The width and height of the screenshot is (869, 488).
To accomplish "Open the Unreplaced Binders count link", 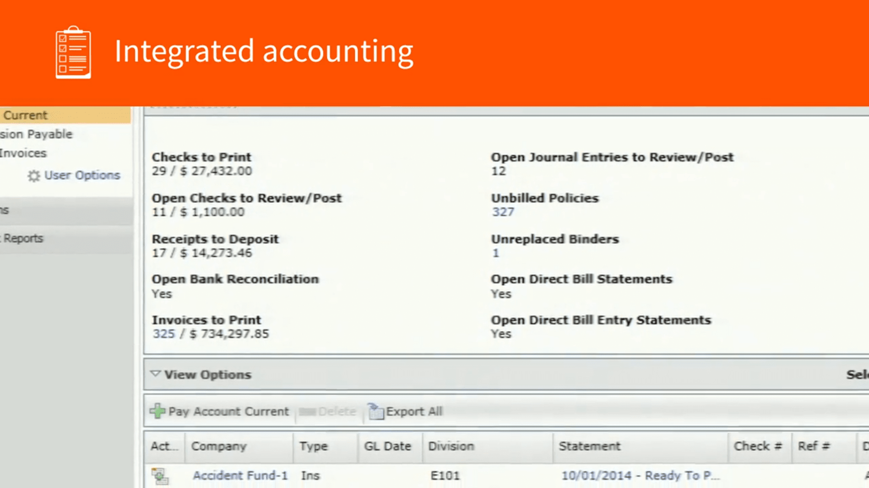I will click(x=496, y=253).
